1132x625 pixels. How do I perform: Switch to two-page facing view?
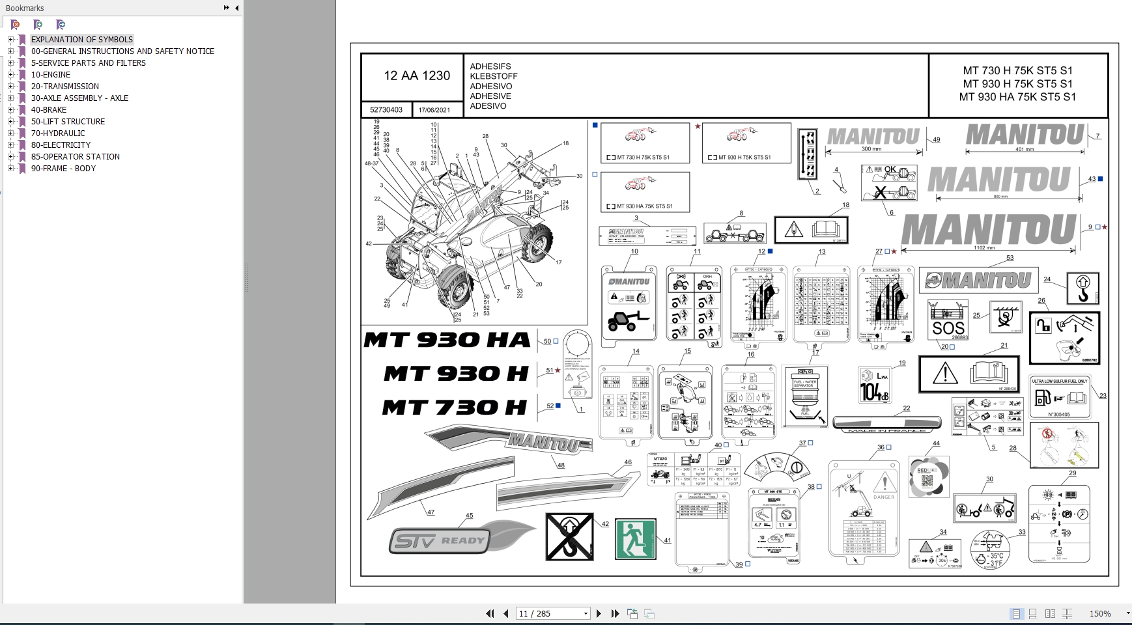(1050, 613)
